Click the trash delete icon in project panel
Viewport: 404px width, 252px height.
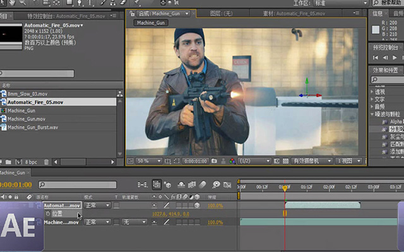click(x=46, y=162)
